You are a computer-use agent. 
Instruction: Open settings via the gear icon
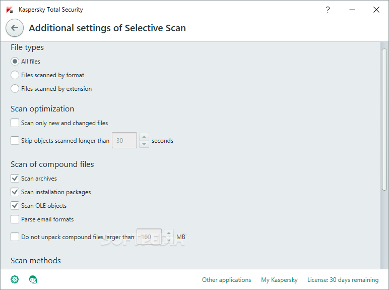pyautogui.click(x=15, y=279)
